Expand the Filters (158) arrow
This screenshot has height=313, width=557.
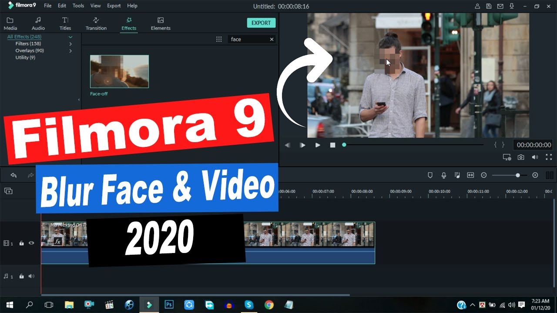70,44
